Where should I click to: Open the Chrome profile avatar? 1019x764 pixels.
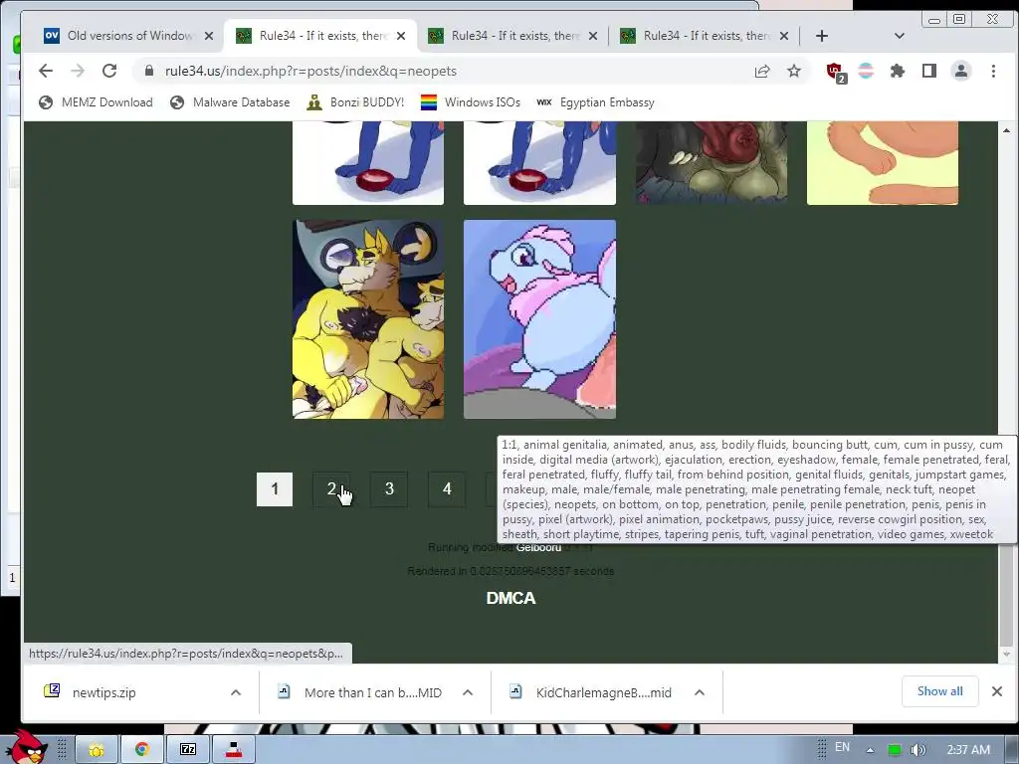click(961, 71)
